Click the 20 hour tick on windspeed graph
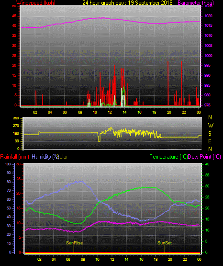This screenshot has height=266, width=223. tap(169, 112)
